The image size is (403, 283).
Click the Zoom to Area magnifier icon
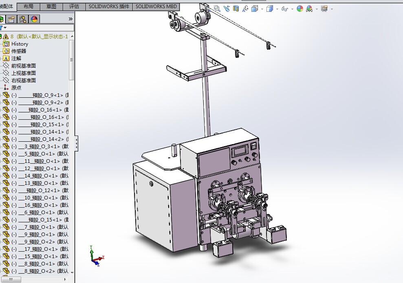(217, 9)
